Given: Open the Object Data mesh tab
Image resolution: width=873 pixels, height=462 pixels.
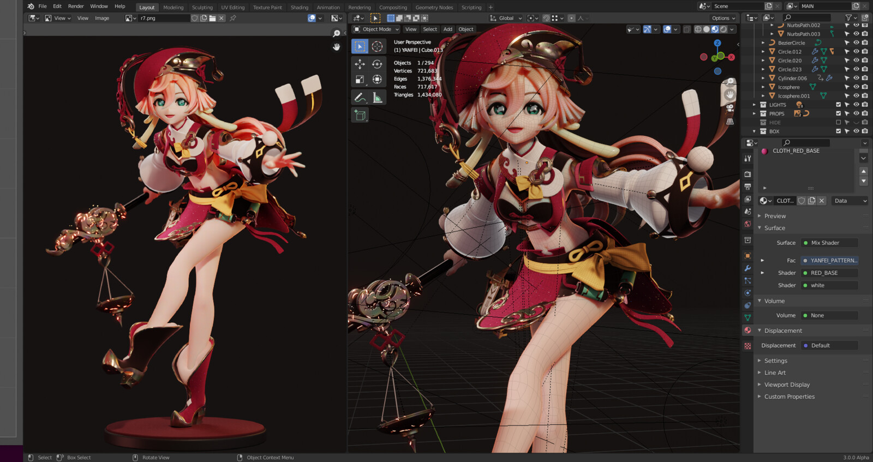Looking at the screenshot, I should [748, 317].
